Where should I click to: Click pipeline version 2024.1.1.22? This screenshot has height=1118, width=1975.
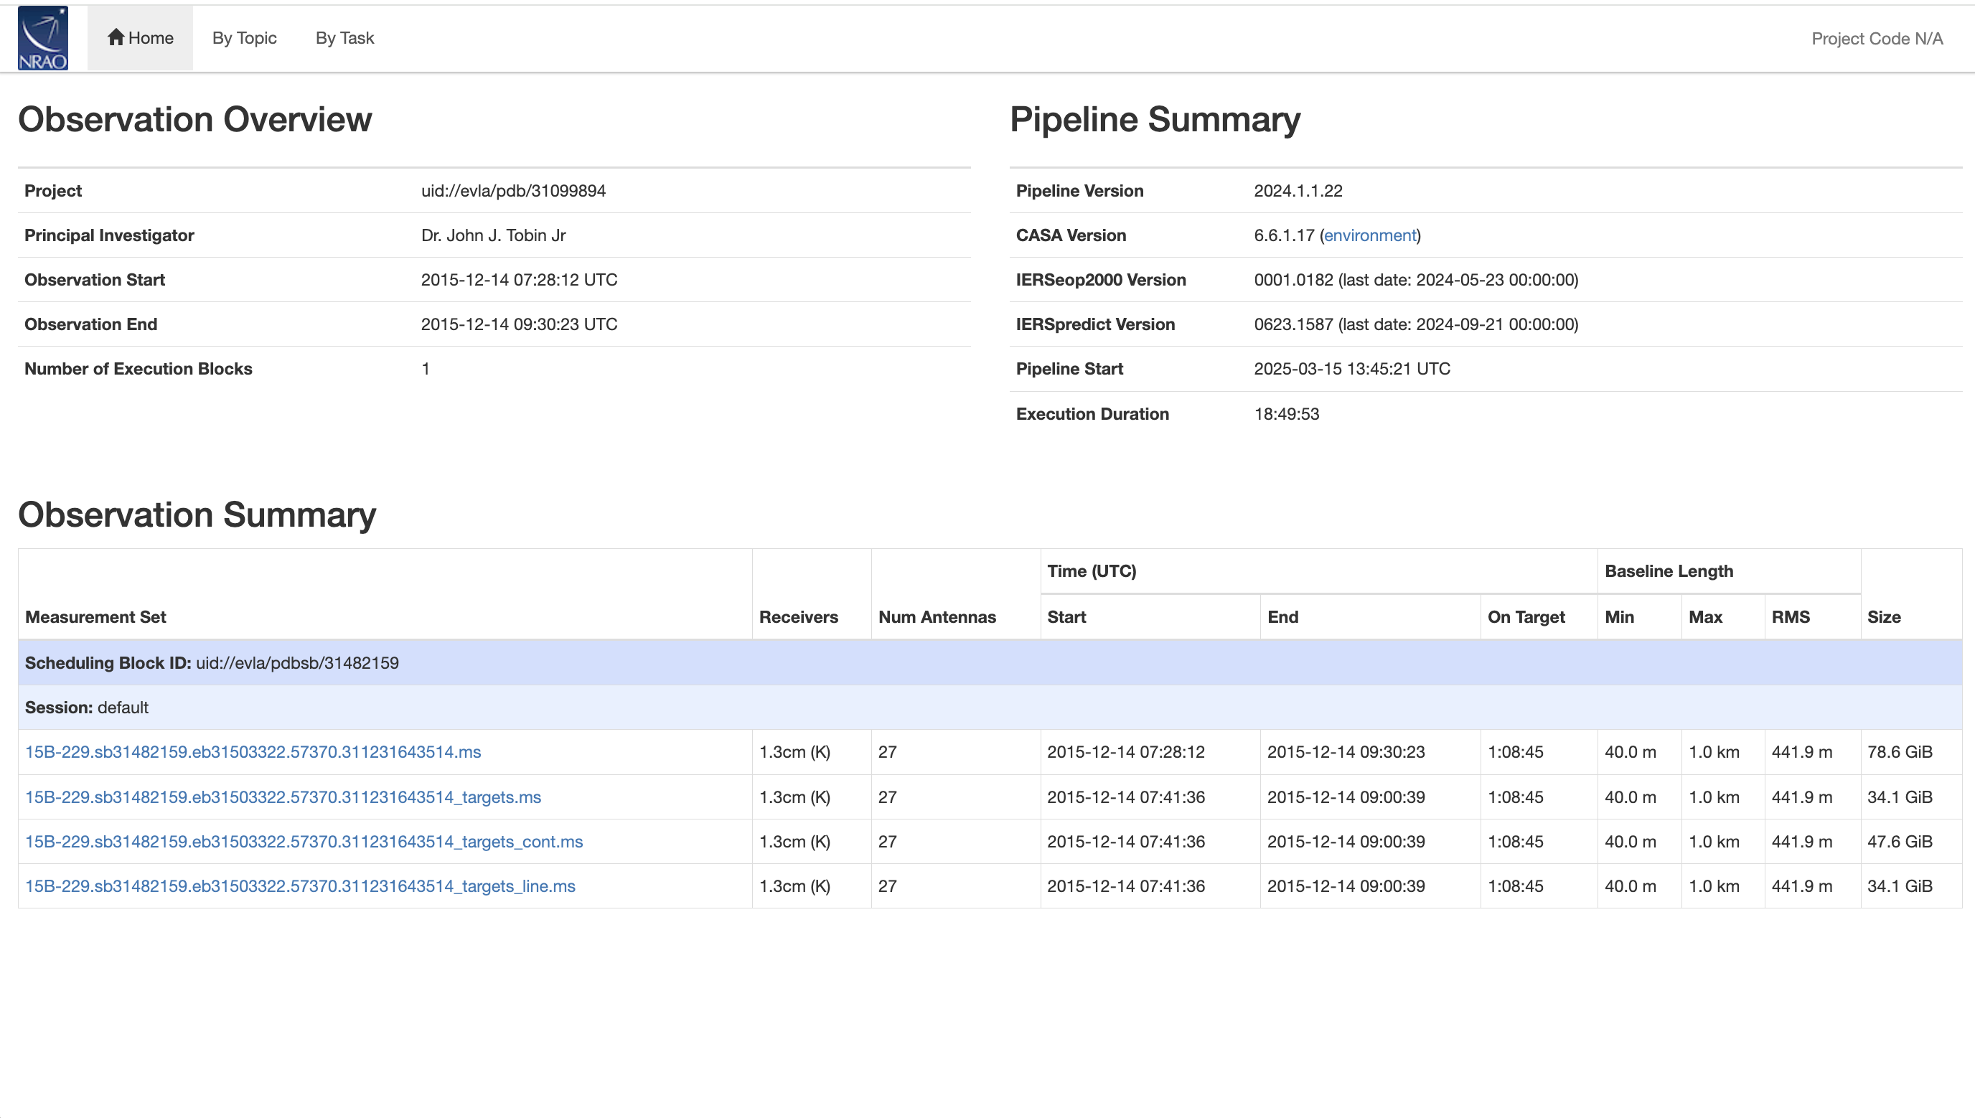[x=1298, y=191]
